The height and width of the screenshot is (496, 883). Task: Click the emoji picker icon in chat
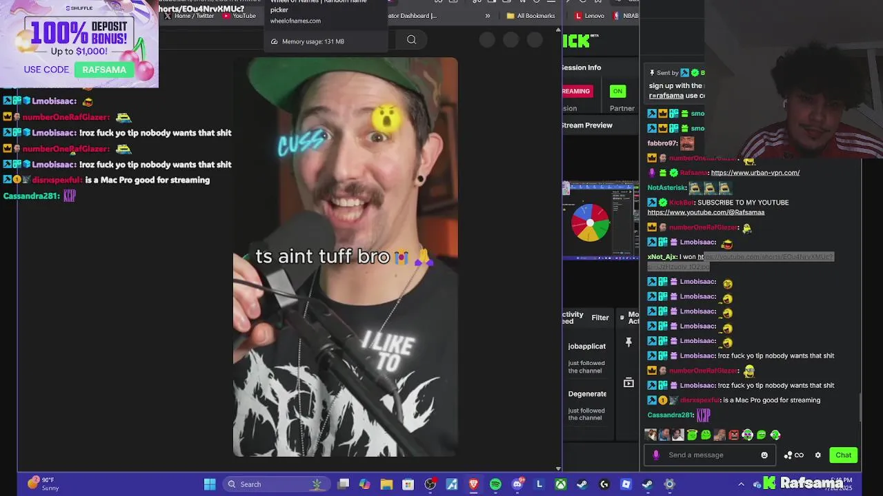tap(764, 455)
